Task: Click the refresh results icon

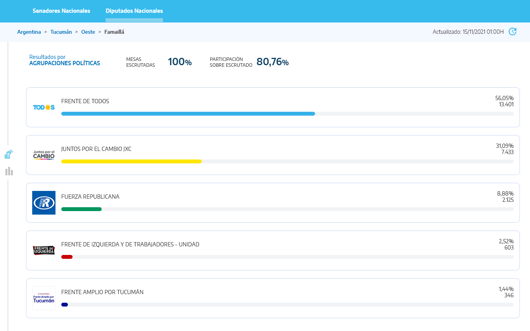Action: click(x=513, y=31)
